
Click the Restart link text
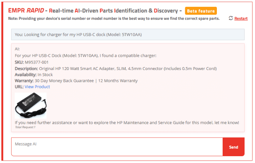241,19
